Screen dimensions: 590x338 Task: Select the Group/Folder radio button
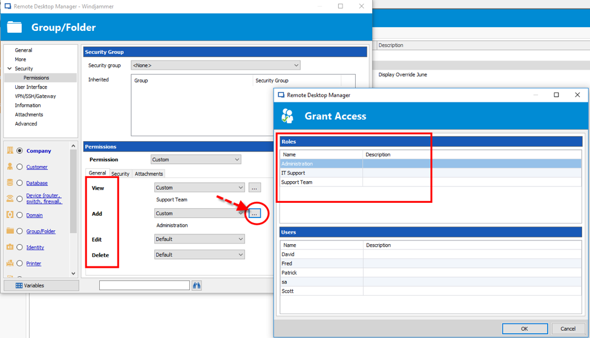tap(19, 231)
